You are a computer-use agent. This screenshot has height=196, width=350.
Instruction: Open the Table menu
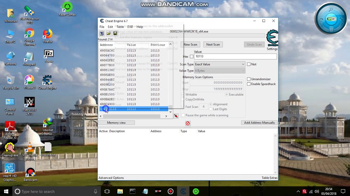pos(120,27)
